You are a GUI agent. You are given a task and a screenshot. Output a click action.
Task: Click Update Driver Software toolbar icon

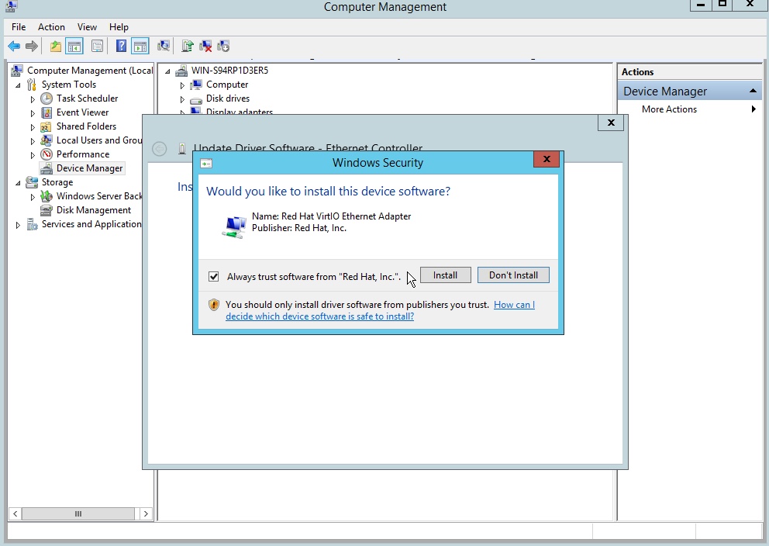coord(188,46)
